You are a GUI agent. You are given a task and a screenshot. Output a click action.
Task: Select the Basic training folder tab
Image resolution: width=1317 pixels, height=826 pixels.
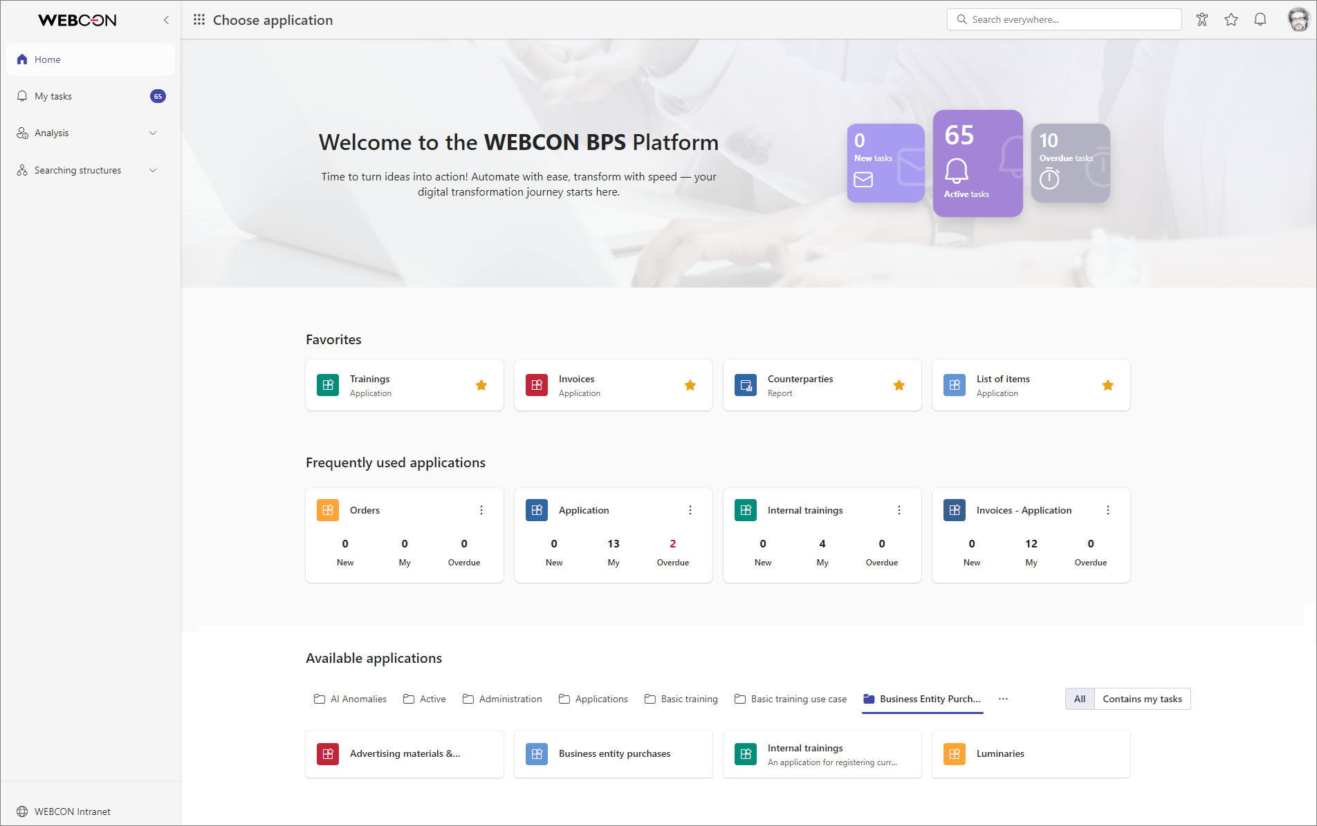681,699
